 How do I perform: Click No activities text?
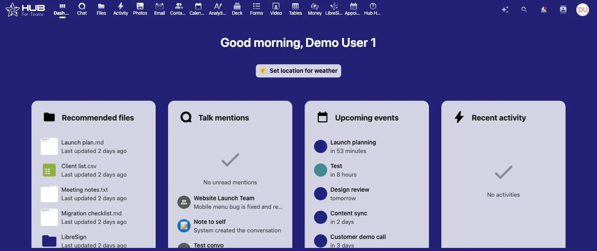(x=503, y=195)
